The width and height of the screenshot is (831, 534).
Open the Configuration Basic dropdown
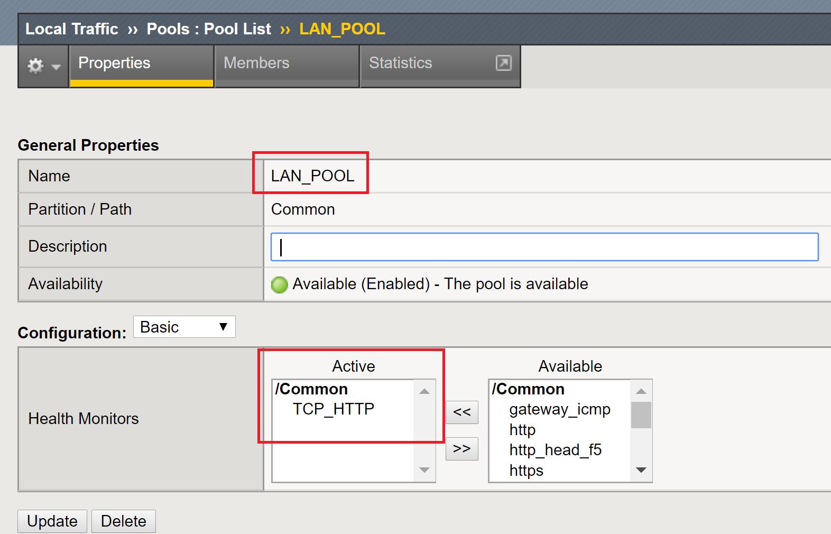184,327
